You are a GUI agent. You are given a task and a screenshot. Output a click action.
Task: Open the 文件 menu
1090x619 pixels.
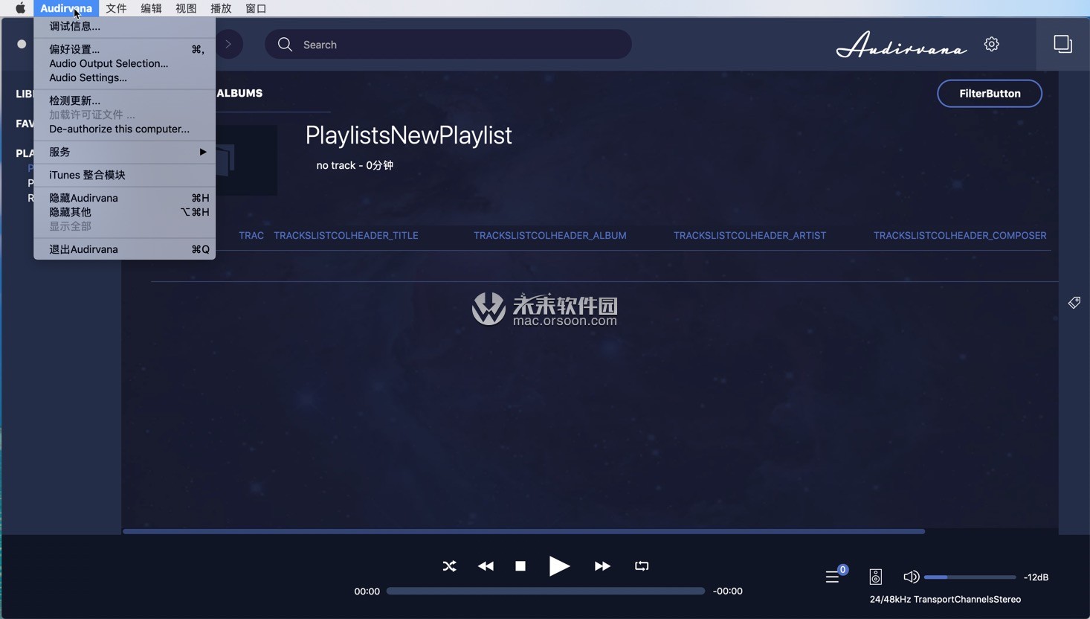(116, 8)
